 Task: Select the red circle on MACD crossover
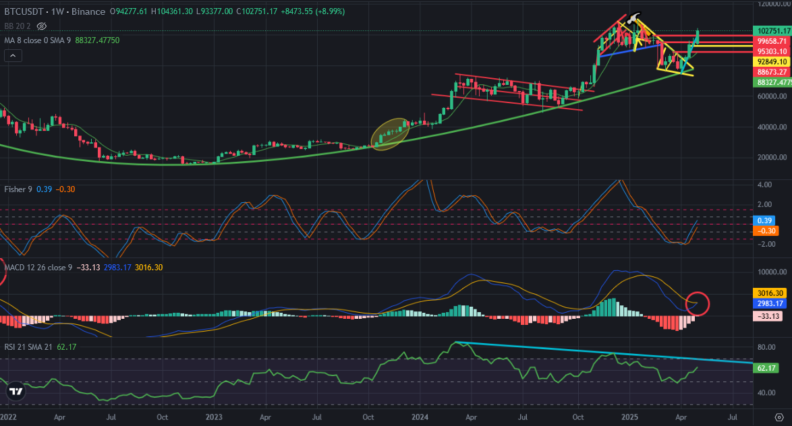pyautogui.click(x=698, y=304)
